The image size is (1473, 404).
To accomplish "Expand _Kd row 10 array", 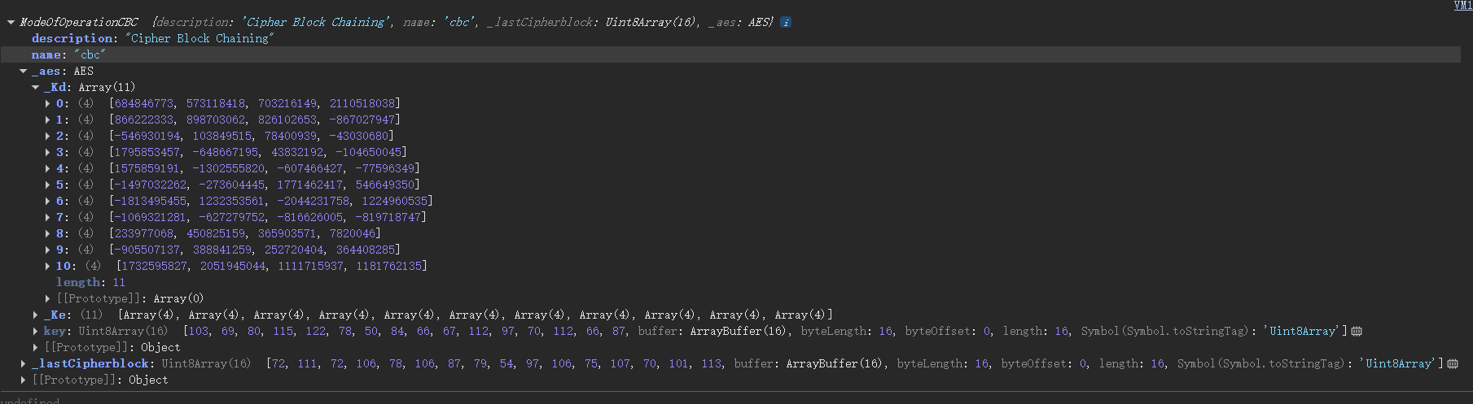I will point(48,266).
